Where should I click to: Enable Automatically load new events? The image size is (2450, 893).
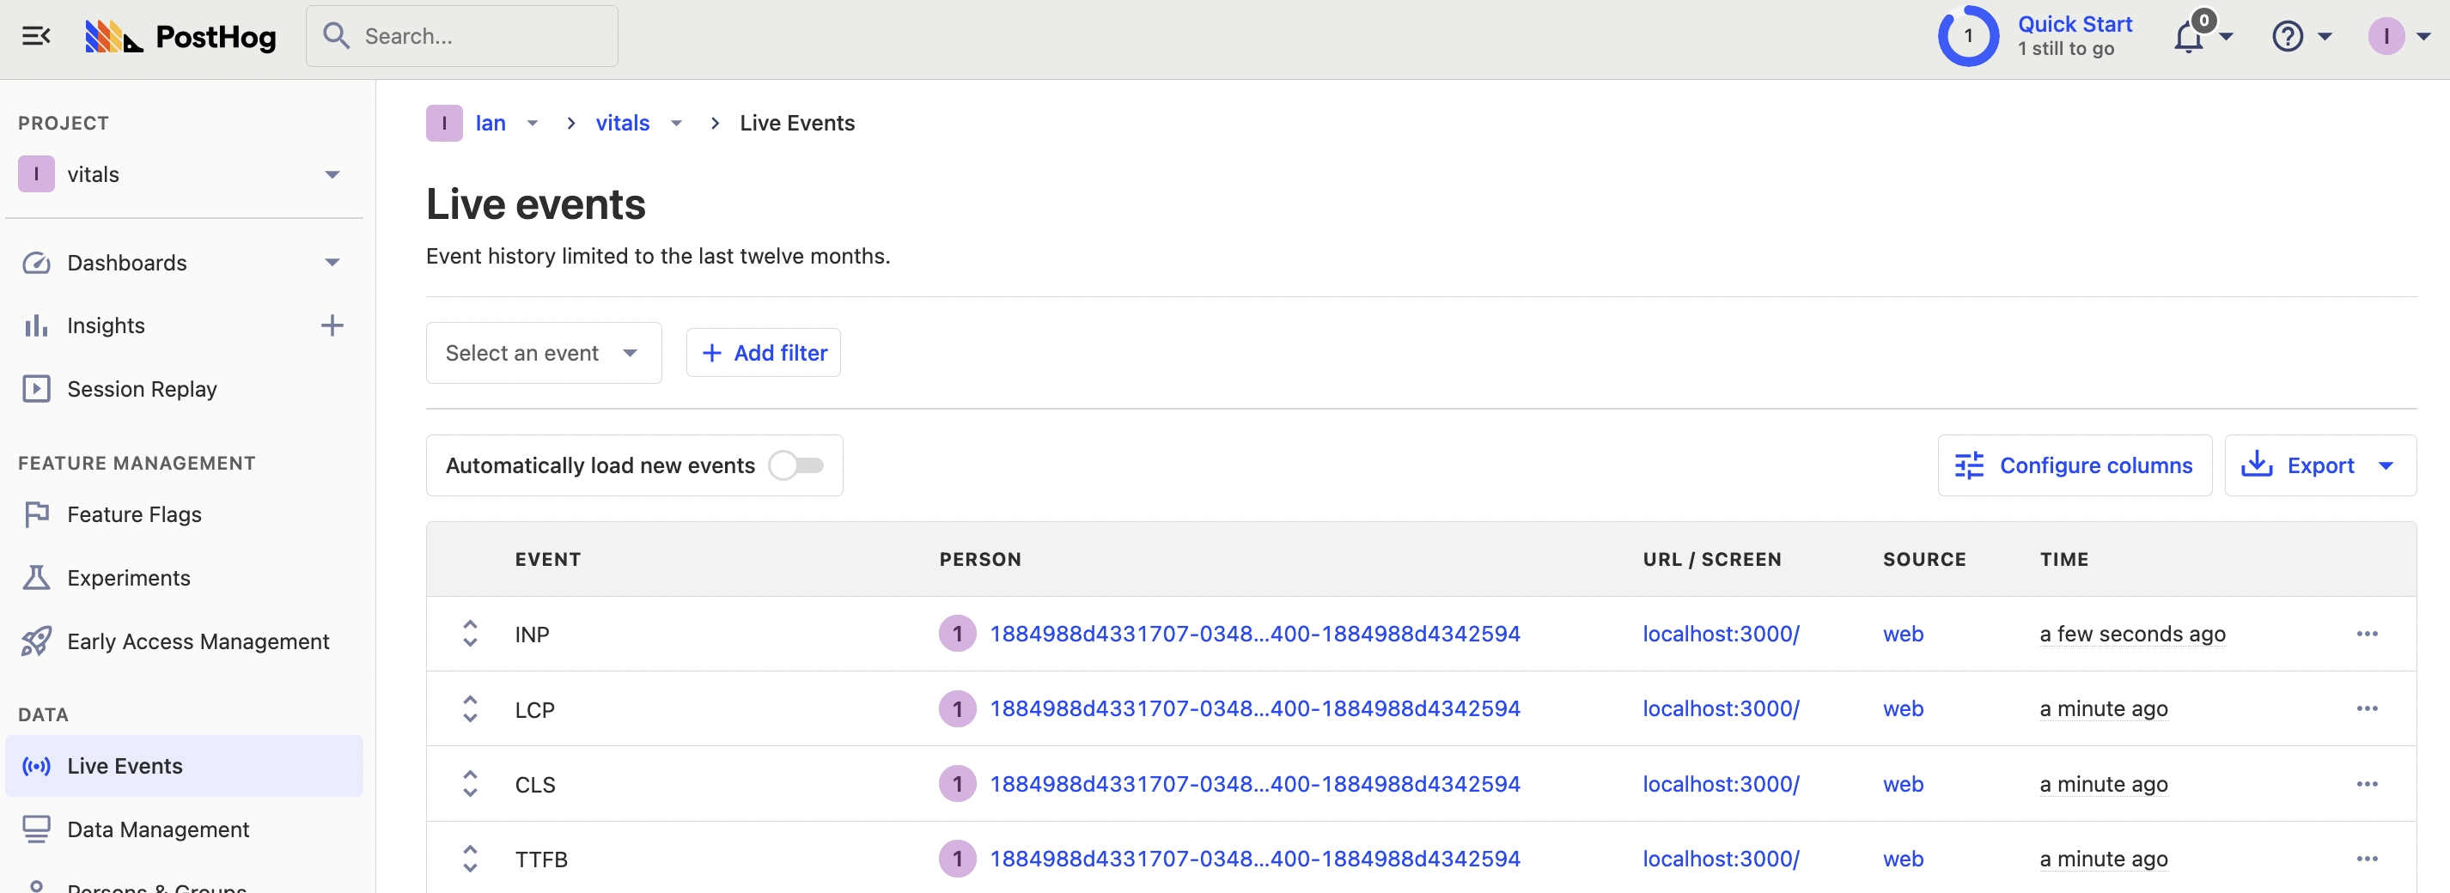coord(798,465)
